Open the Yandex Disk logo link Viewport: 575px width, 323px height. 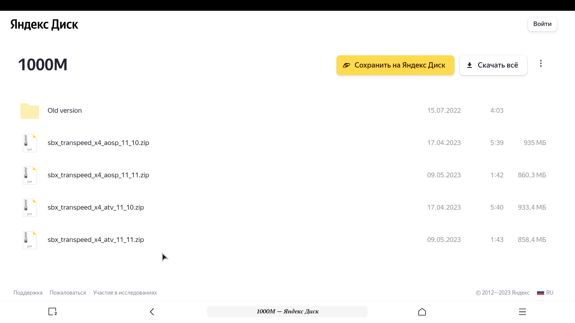point(44,24)
